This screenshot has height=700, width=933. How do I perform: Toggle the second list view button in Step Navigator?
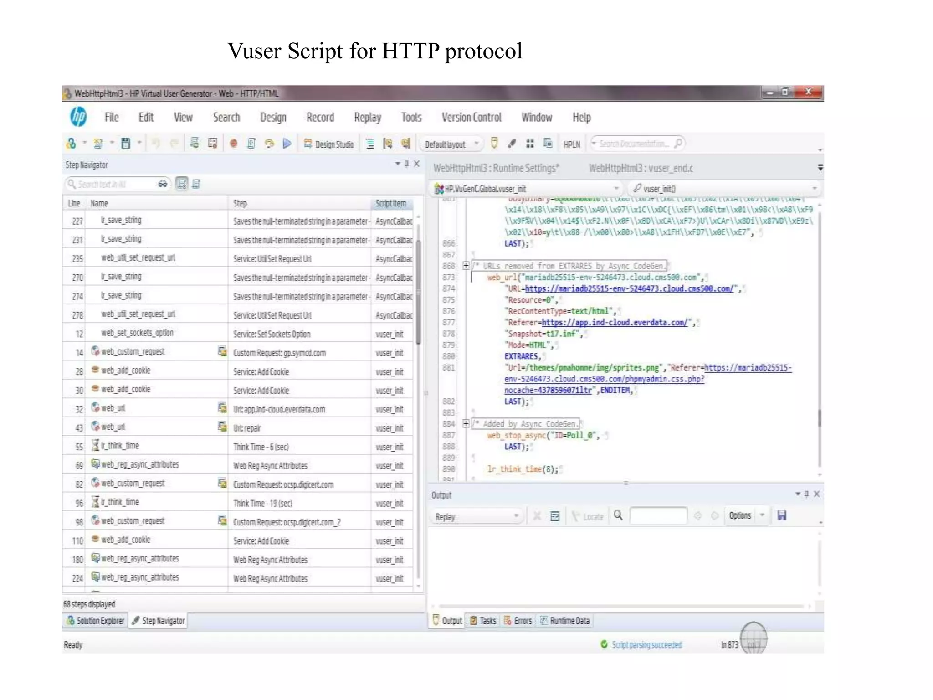pyautogui.click(x=196, y=184)
